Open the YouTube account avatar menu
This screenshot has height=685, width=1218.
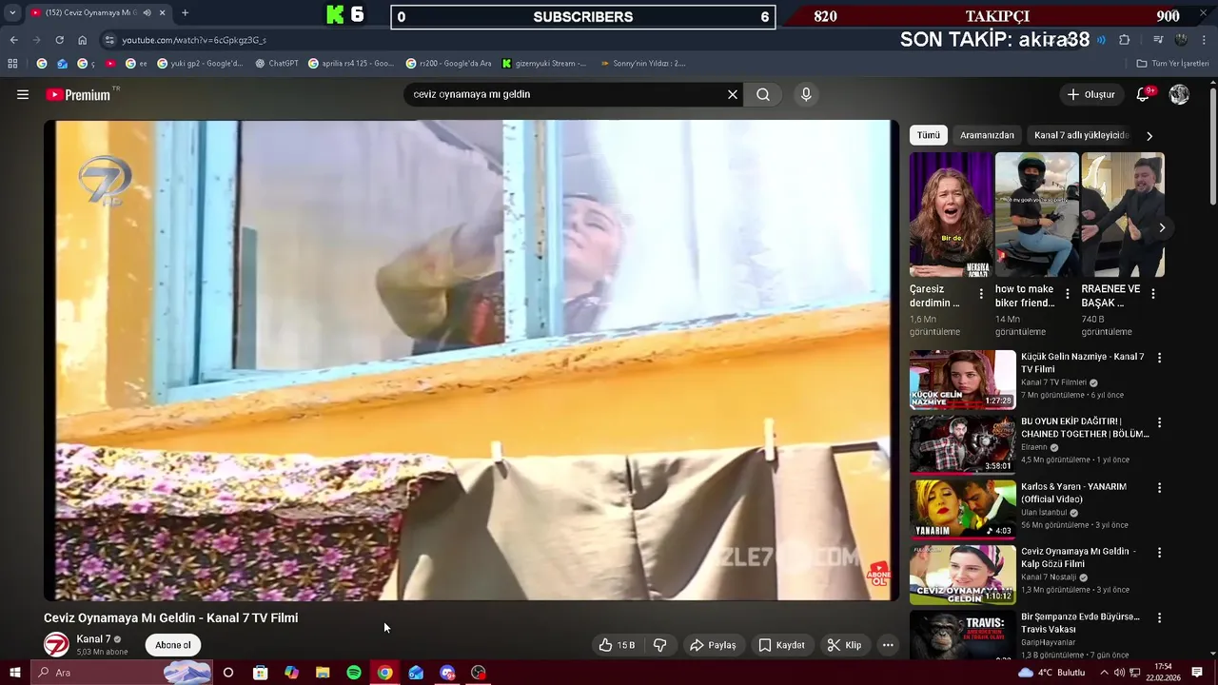coord(1179,94)
